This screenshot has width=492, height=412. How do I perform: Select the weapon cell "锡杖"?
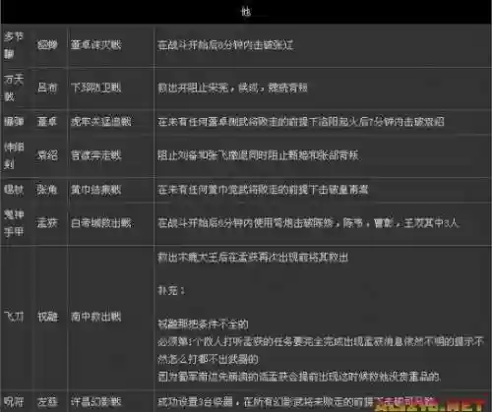point(14,190)
